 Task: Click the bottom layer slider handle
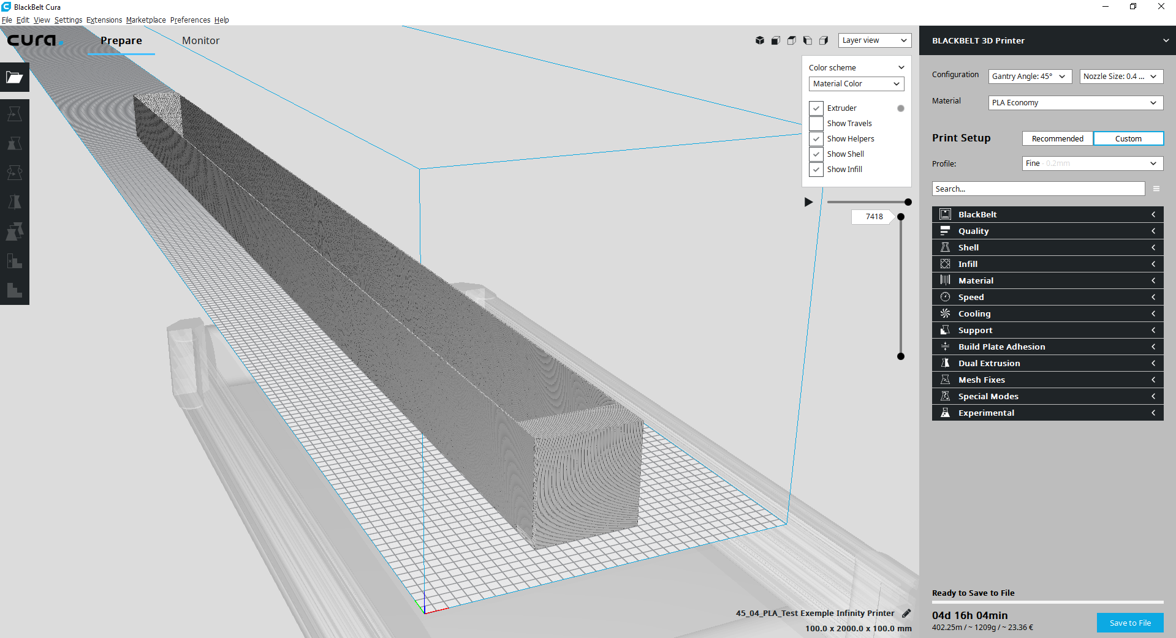901,356
